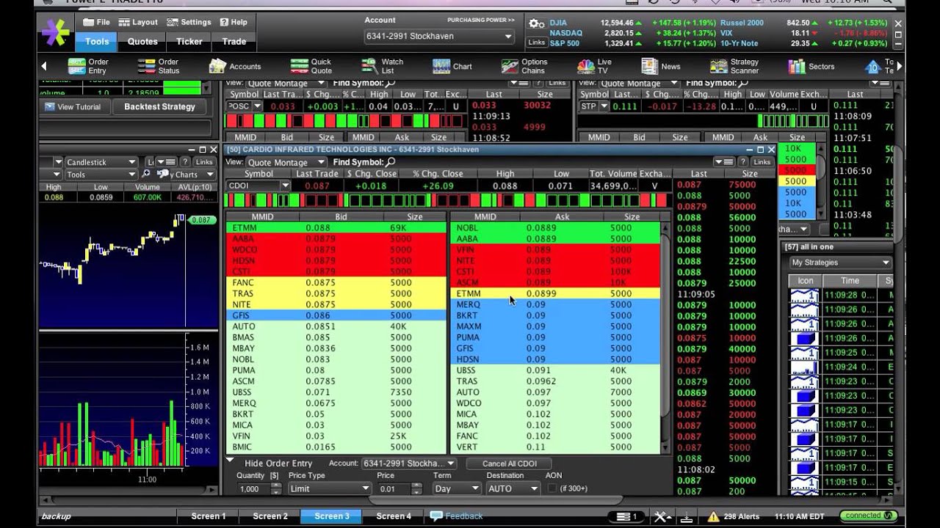The height and width of the screenshot is (528, 940).
Task: Open help question mark in chart window
Action: (x=186, y=162)
